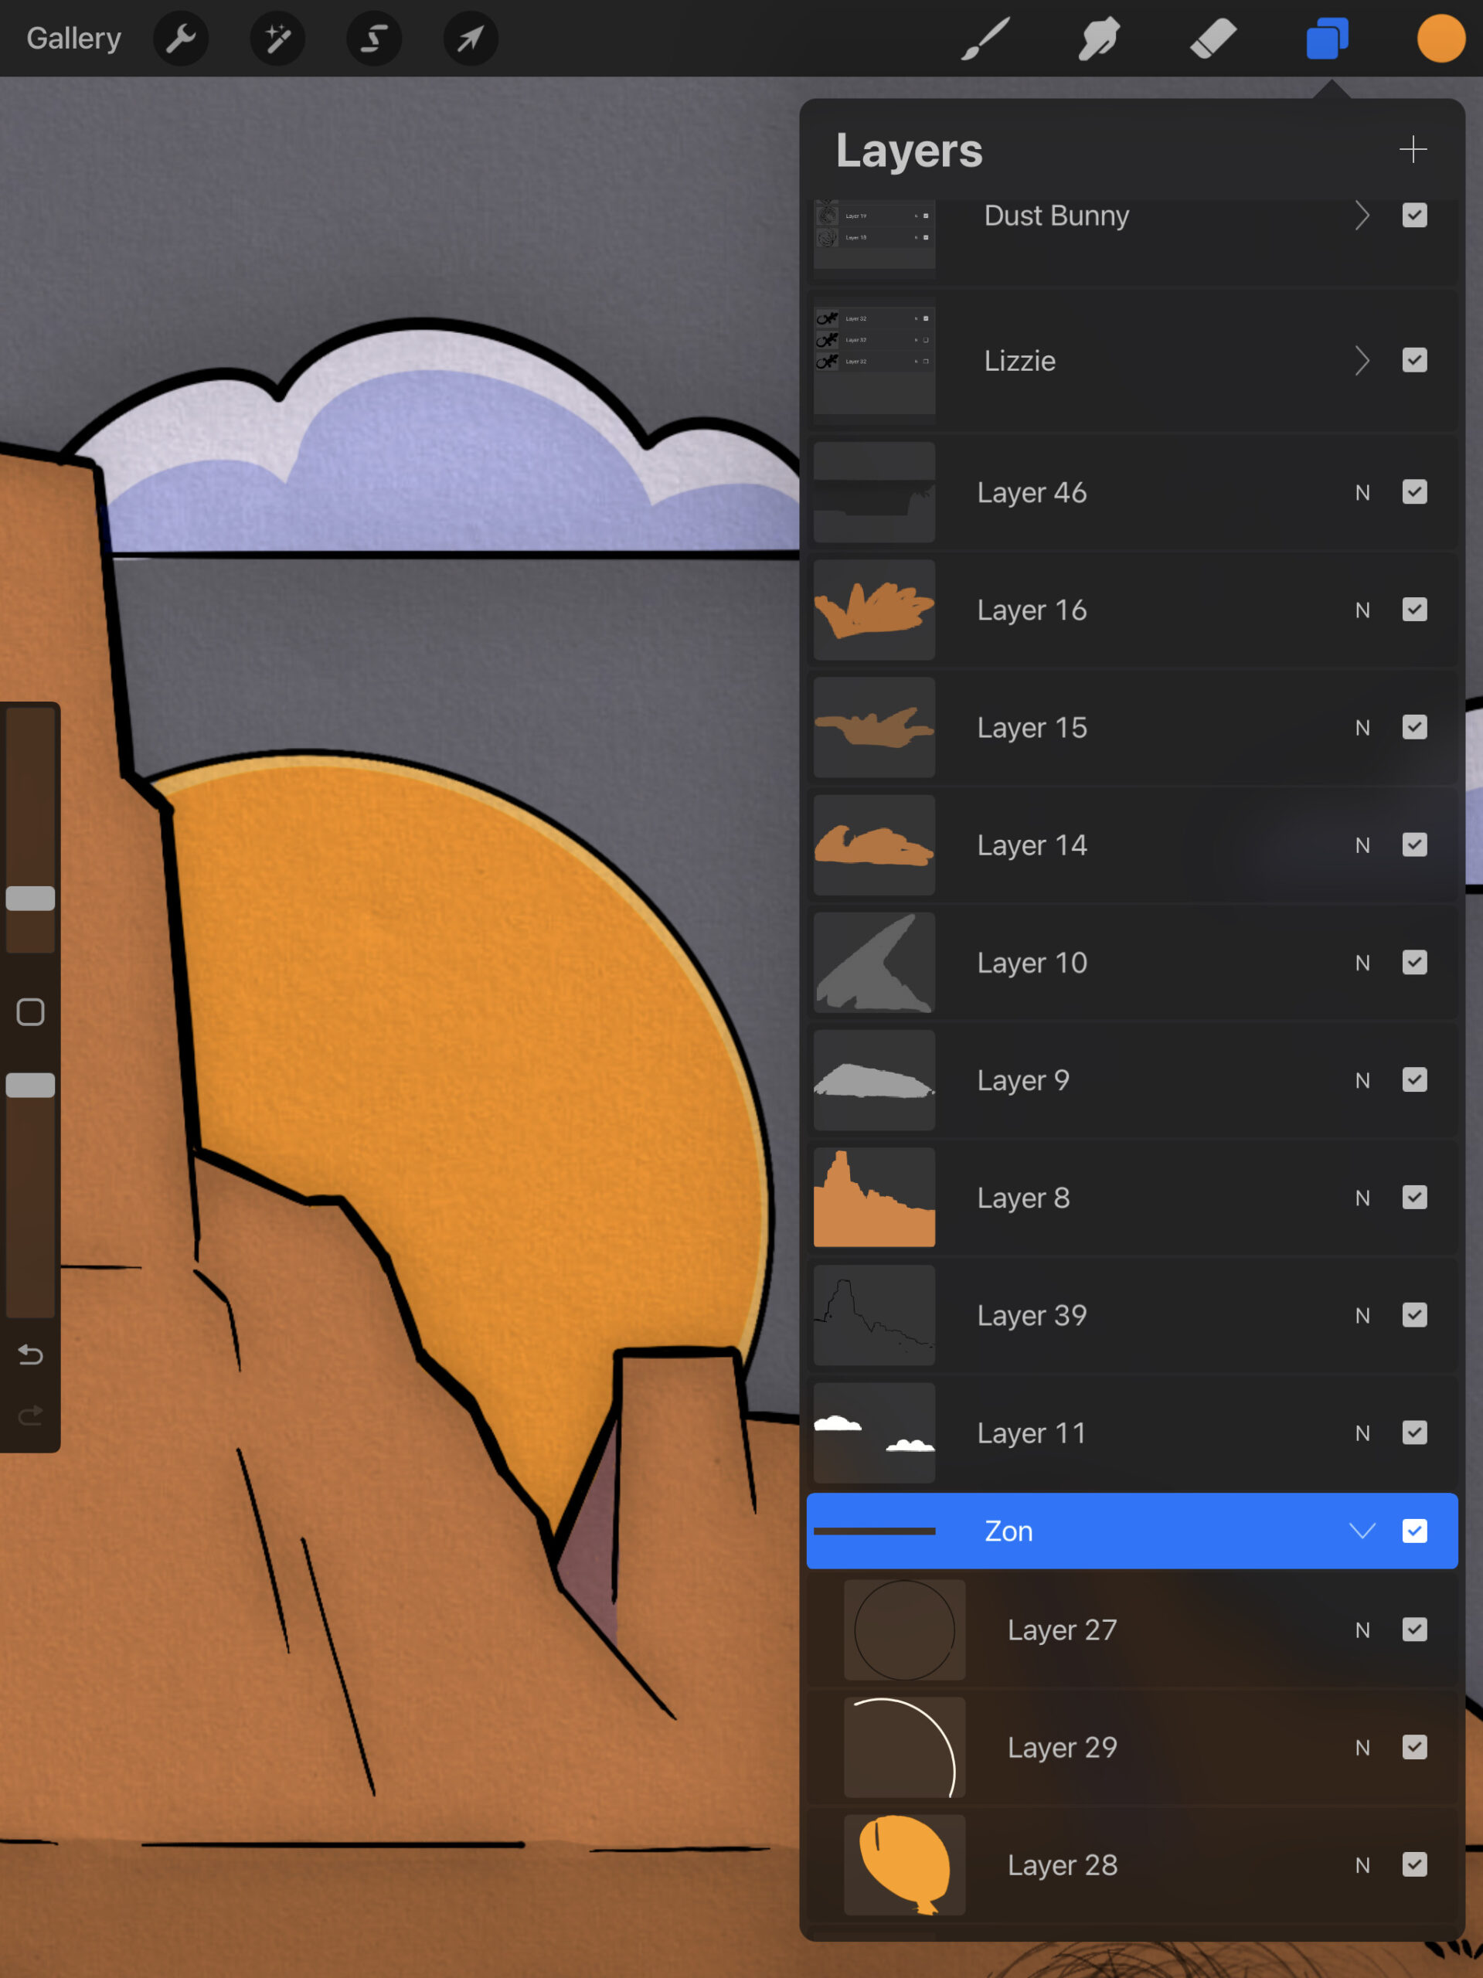Uncheck the Zon group visibility
This screenshot has width=1483, height=1978.
(1414, 1531)
